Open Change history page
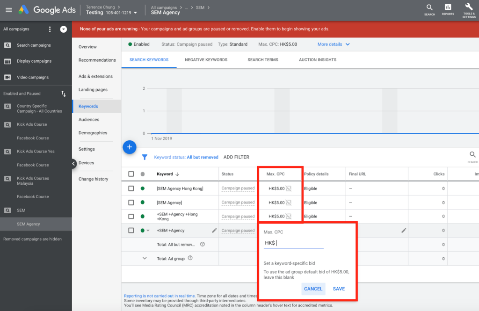The image size is (479, 311). click(x=93, y=179)
